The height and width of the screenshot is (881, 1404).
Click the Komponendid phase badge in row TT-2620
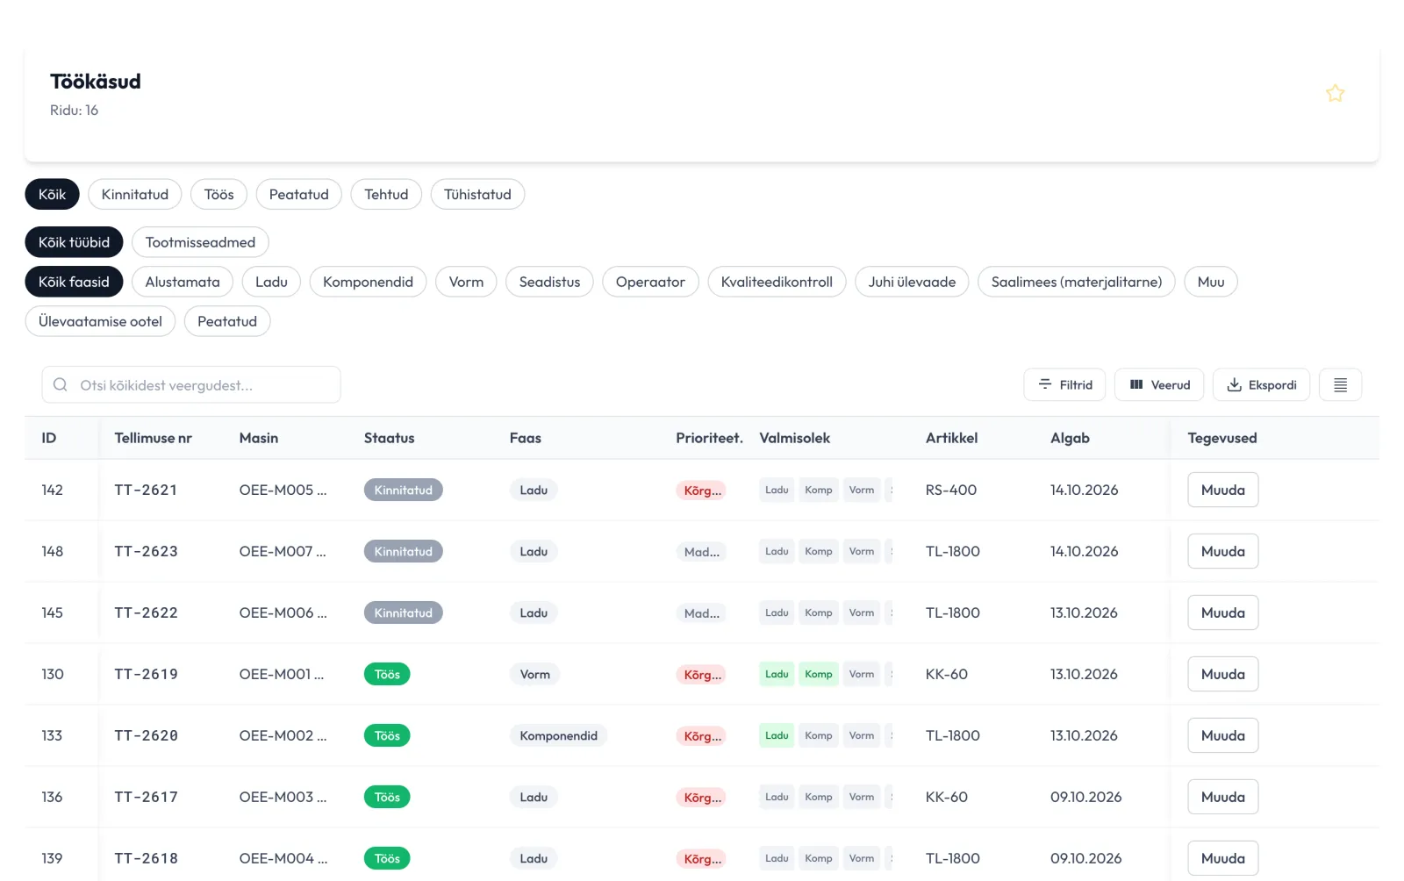(558, 735)
